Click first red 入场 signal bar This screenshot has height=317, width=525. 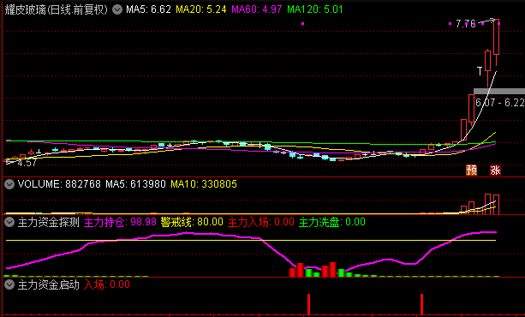tap(308, 304)
